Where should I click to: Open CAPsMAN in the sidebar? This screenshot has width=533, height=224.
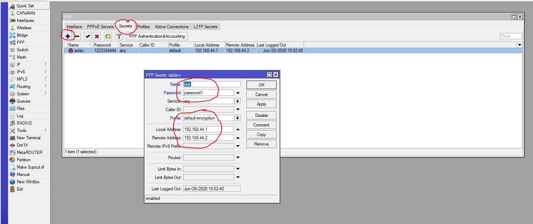click(x=25, y=13)
